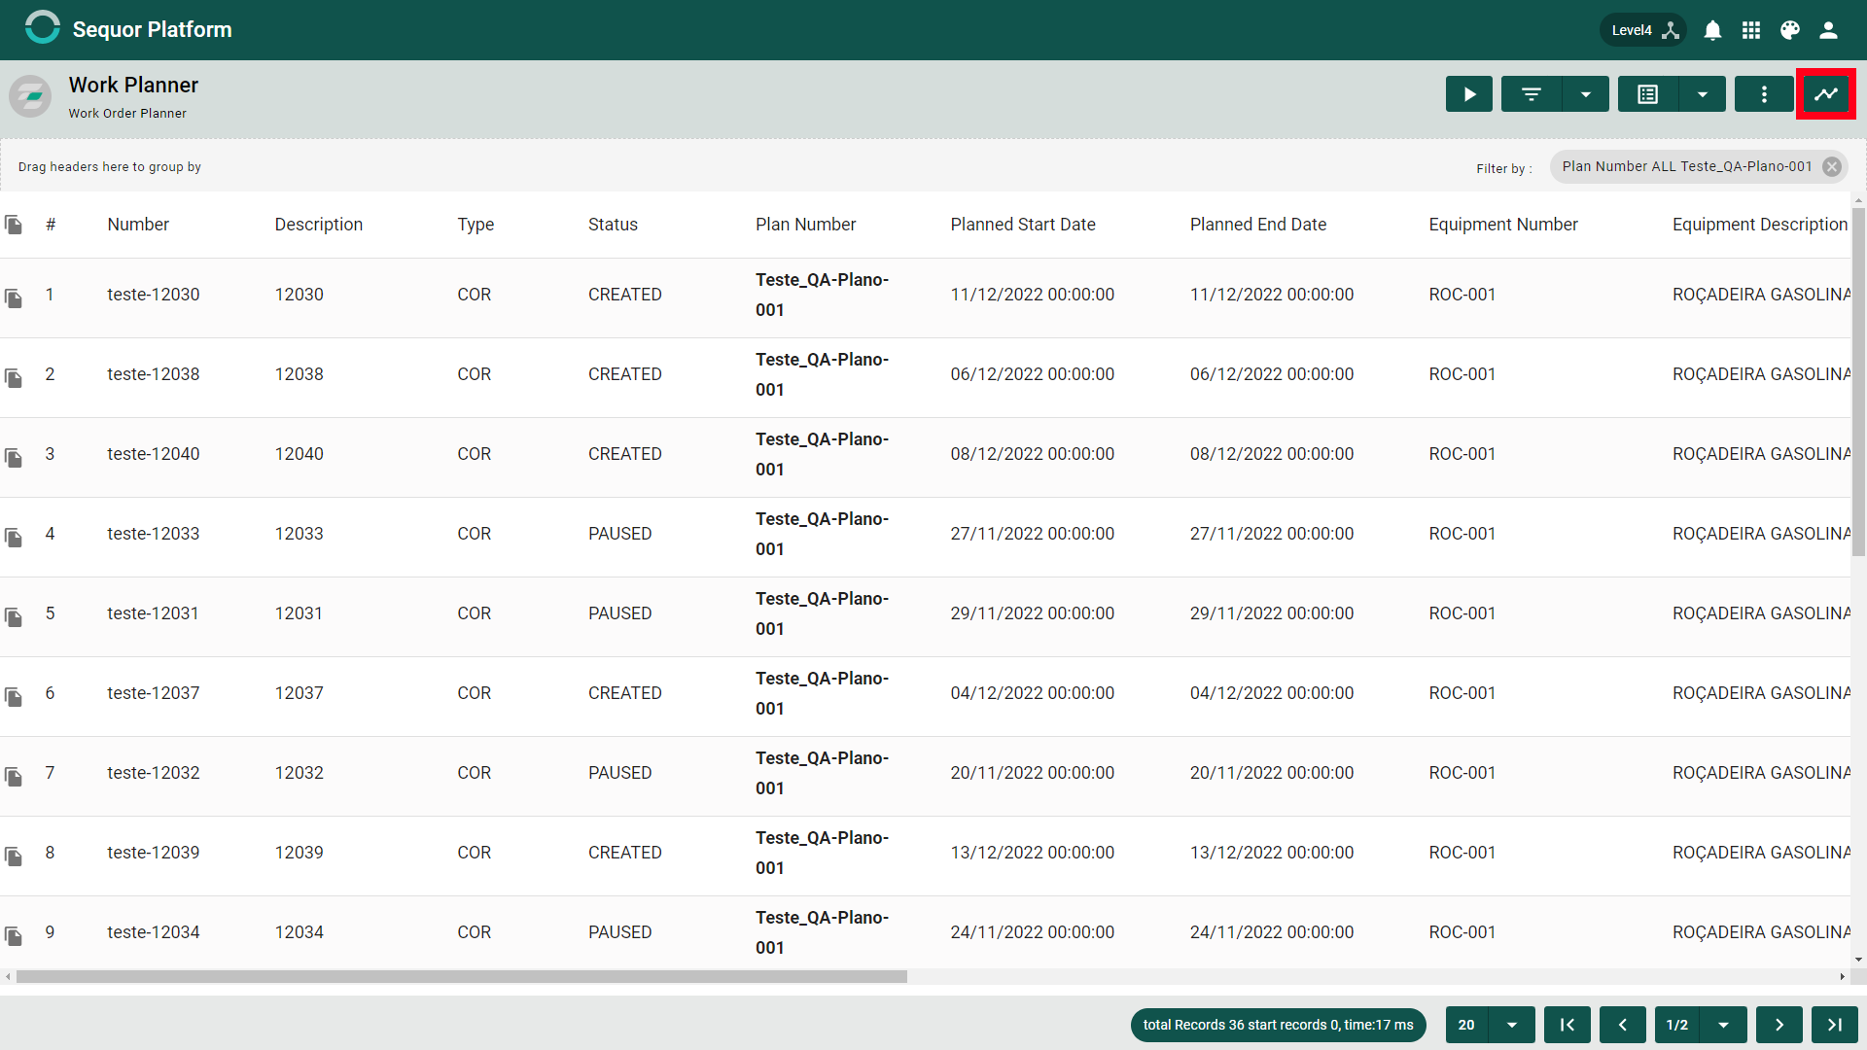The height and width of the screenshot is (1050, 1867).
Task: Open the chart trend view
Action: 1826,94
